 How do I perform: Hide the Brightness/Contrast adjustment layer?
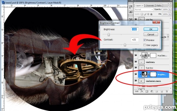[x=136, y=74]
